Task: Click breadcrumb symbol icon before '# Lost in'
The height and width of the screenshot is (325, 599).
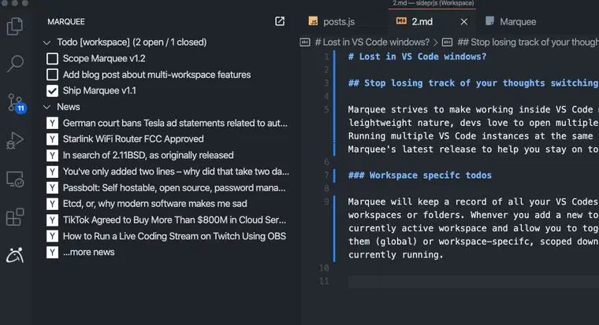Action: click(x=305, y=42)
